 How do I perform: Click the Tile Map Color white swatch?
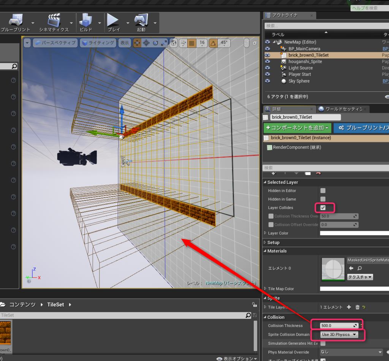point(354,289)
